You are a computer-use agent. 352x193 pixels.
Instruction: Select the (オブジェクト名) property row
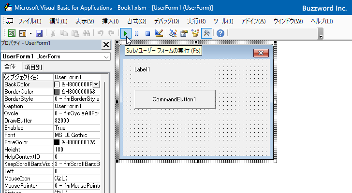point(52,77)
